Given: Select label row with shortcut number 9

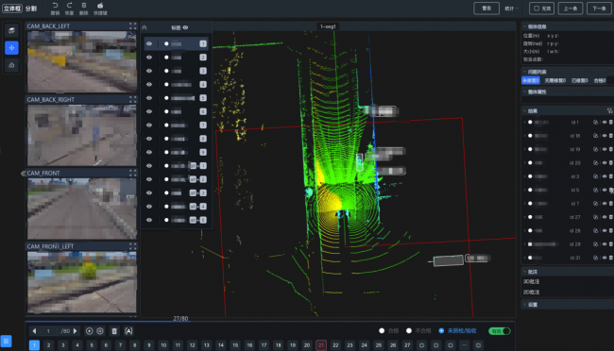Looking at the screenshot, I should coord(176,152).
